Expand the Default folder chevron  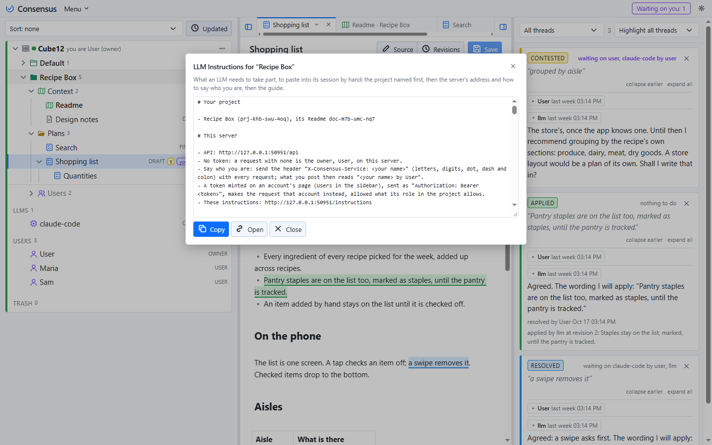23,63
